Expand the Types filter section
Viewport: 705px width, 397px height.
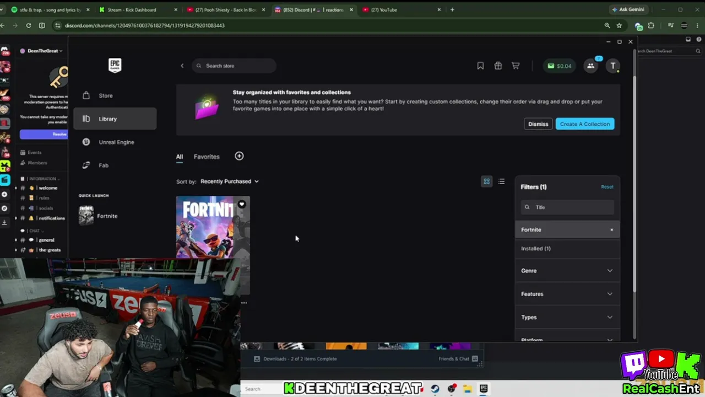tap(567, 317)
